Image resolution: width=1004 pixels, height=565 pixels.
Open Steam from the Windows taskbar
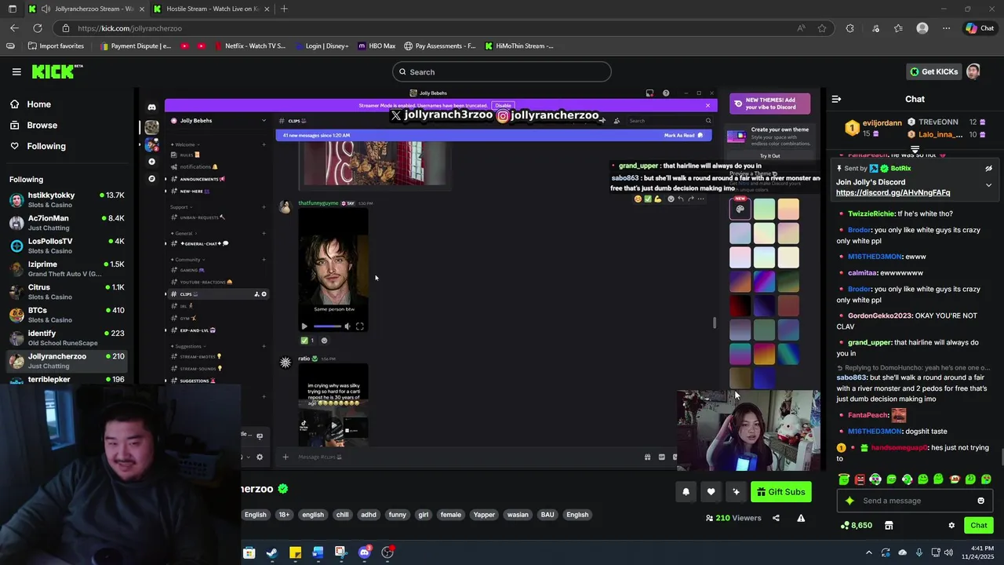point(271,552)
